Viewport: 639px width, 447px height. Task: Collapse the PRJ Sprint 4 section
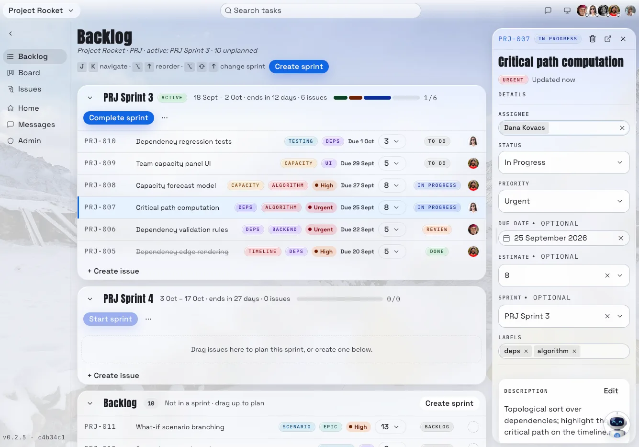[90, 299]
